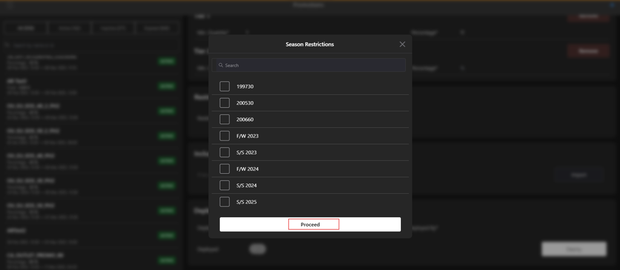Click the blurred Import button behind the dialog
This screenshot has height=270, width=620.
click(x=579, y=175)
